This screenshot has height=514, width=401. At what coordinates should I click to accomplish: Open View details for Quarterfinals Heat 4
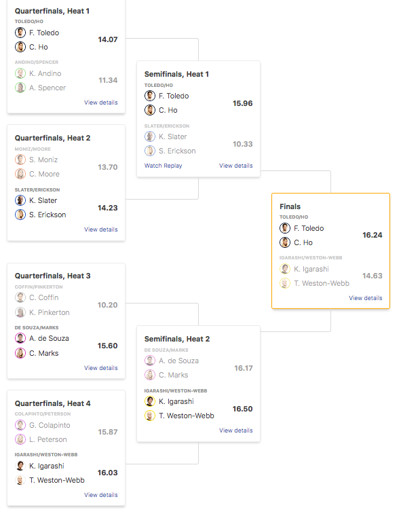point(101,495)
